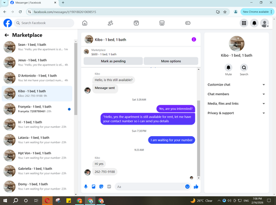This screenshot has width=276, height=205.
Task: View site information icon in the address bar
Action: coord(29,12)
